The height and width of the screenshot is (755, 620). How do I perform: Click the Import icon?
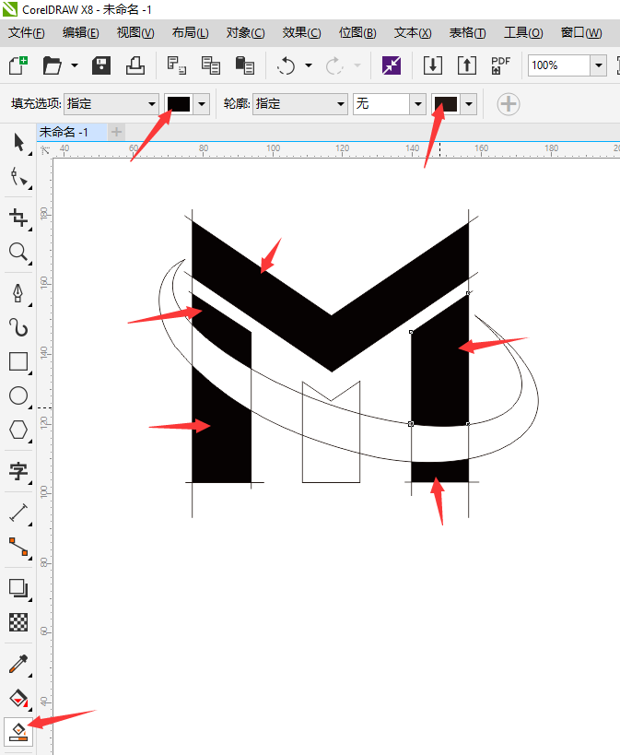tap(433, 65)
